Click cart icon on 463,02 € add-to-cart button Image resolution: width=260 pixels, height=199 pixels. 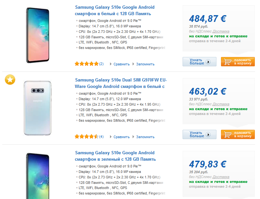[x=227, y=134]
